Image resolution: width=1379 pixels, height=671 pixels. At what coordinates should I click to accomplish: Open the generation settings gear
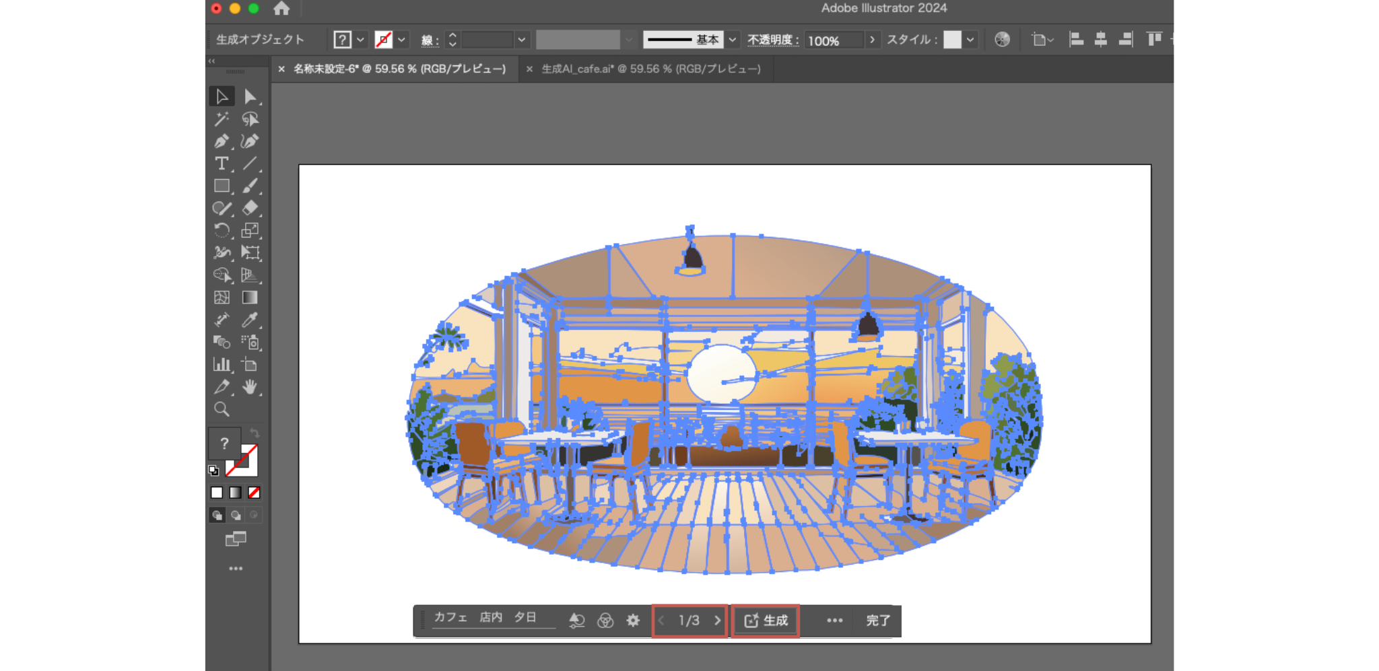tap(632, 621)
